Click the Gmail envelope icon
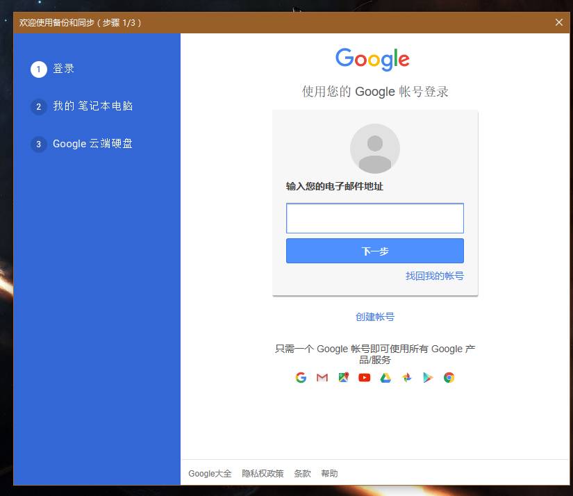This screenshot has width=573, height=496. (322, 378)
